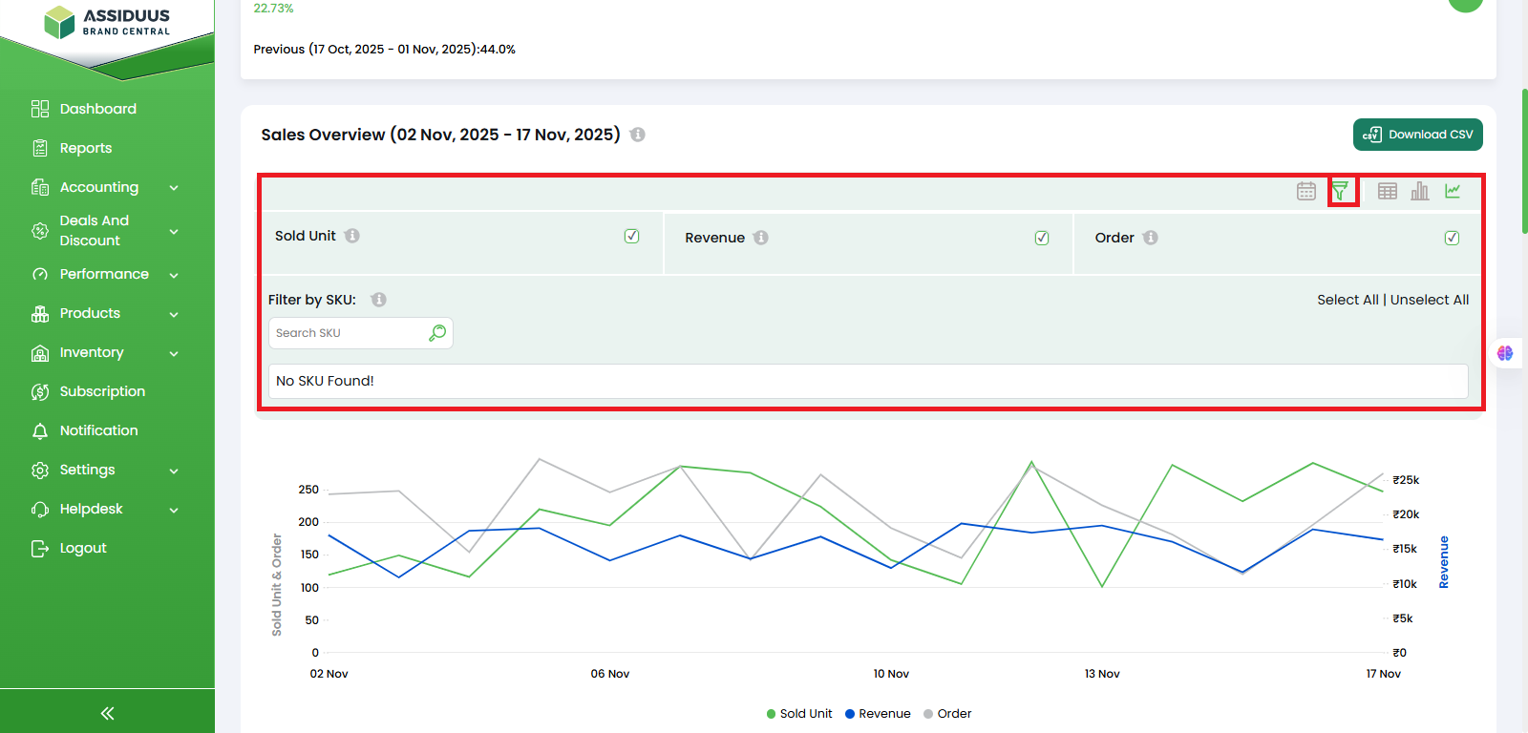Uncheck the Order checkbox

(x=1452, y=238)
